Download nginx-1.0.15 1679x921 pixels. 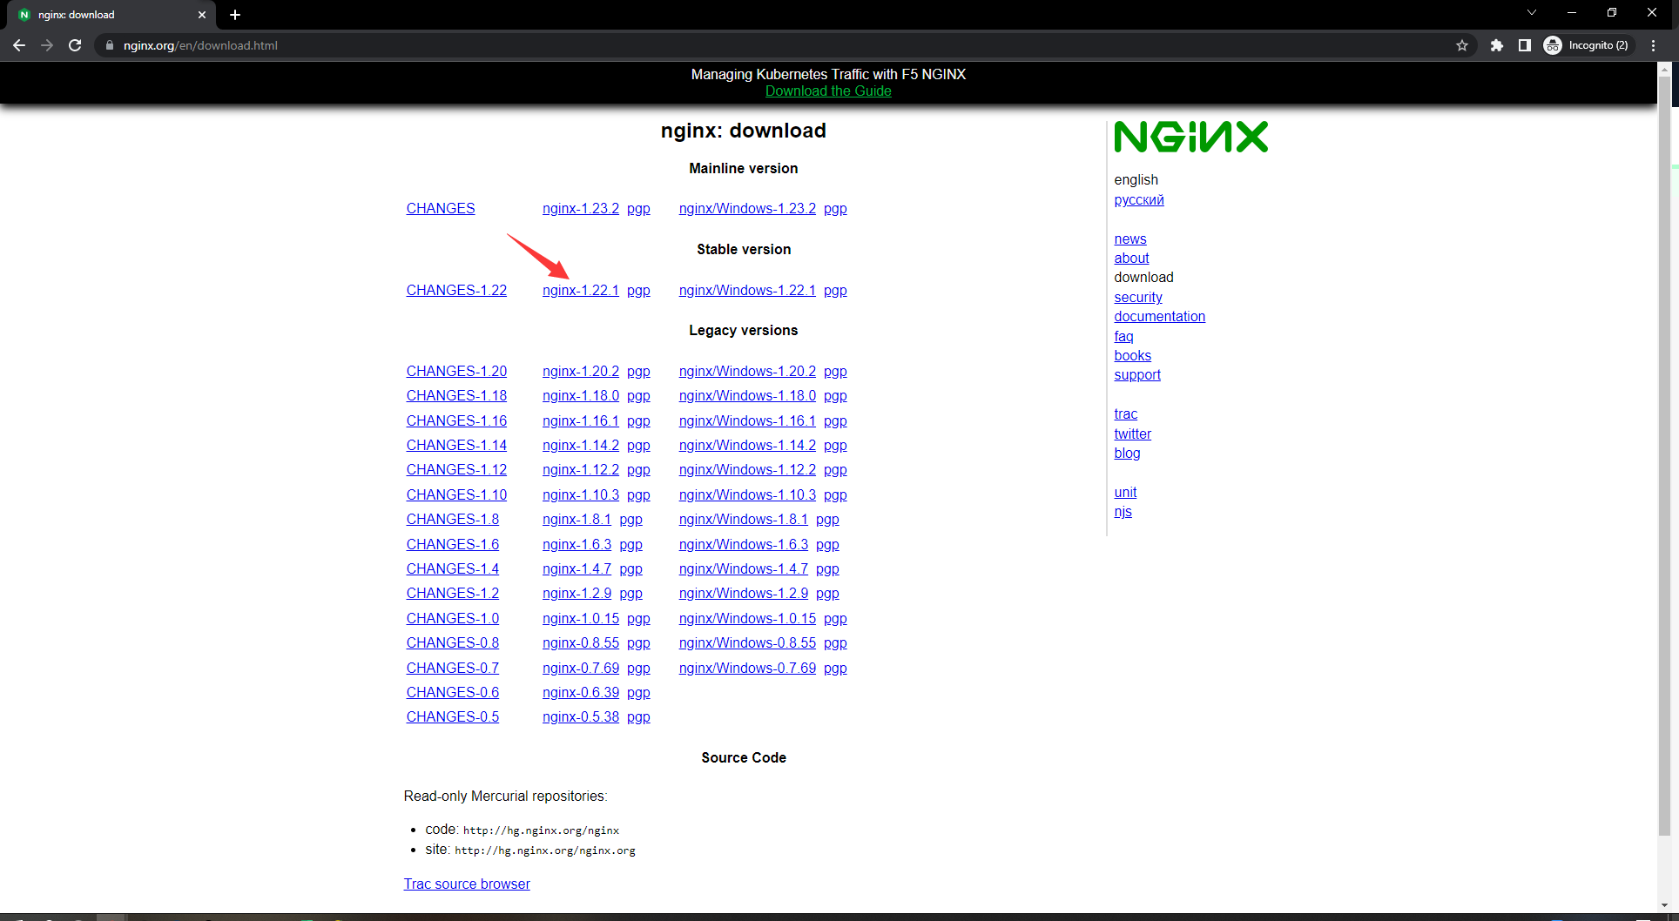(581, 618)
